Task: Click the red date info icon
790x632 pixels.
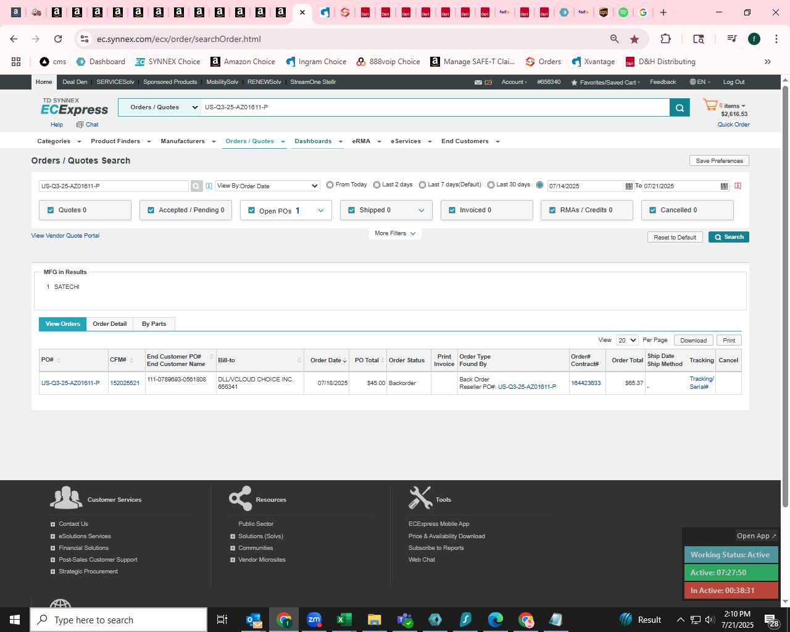Action: click(738, 186)
